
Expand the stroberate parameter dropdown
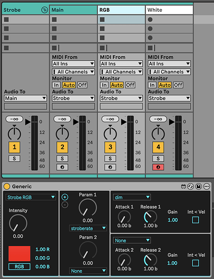(x=88, y=228)
